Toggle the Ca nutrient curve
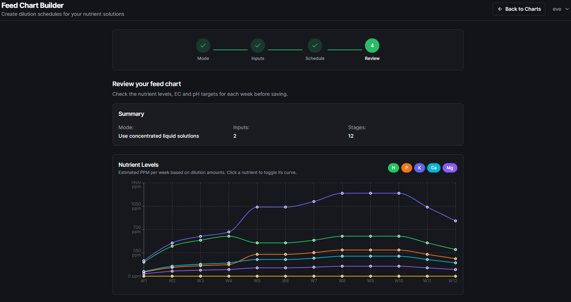 pyautogui.click(x=434, y=168)
